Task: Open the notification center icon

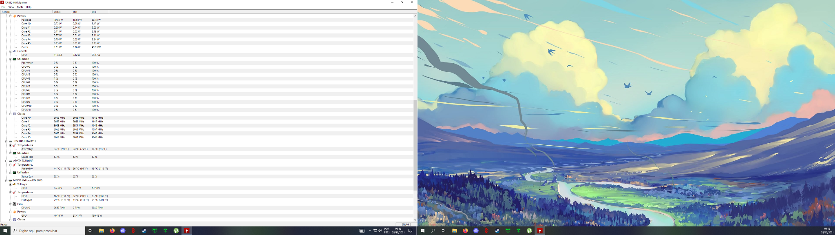Action: pos(411,231)
